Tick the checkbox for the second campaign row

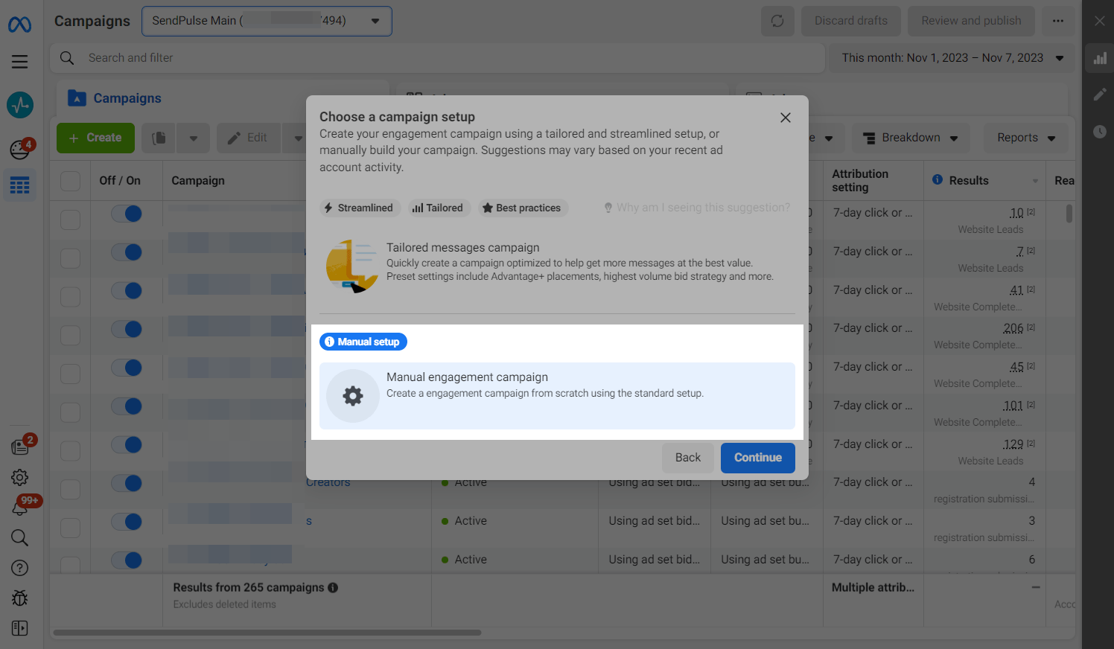(71, 258)
